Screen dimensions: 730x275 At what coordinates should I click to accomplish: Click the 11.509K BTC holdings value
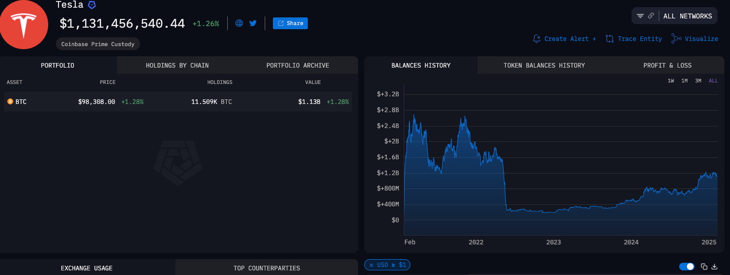211,102
